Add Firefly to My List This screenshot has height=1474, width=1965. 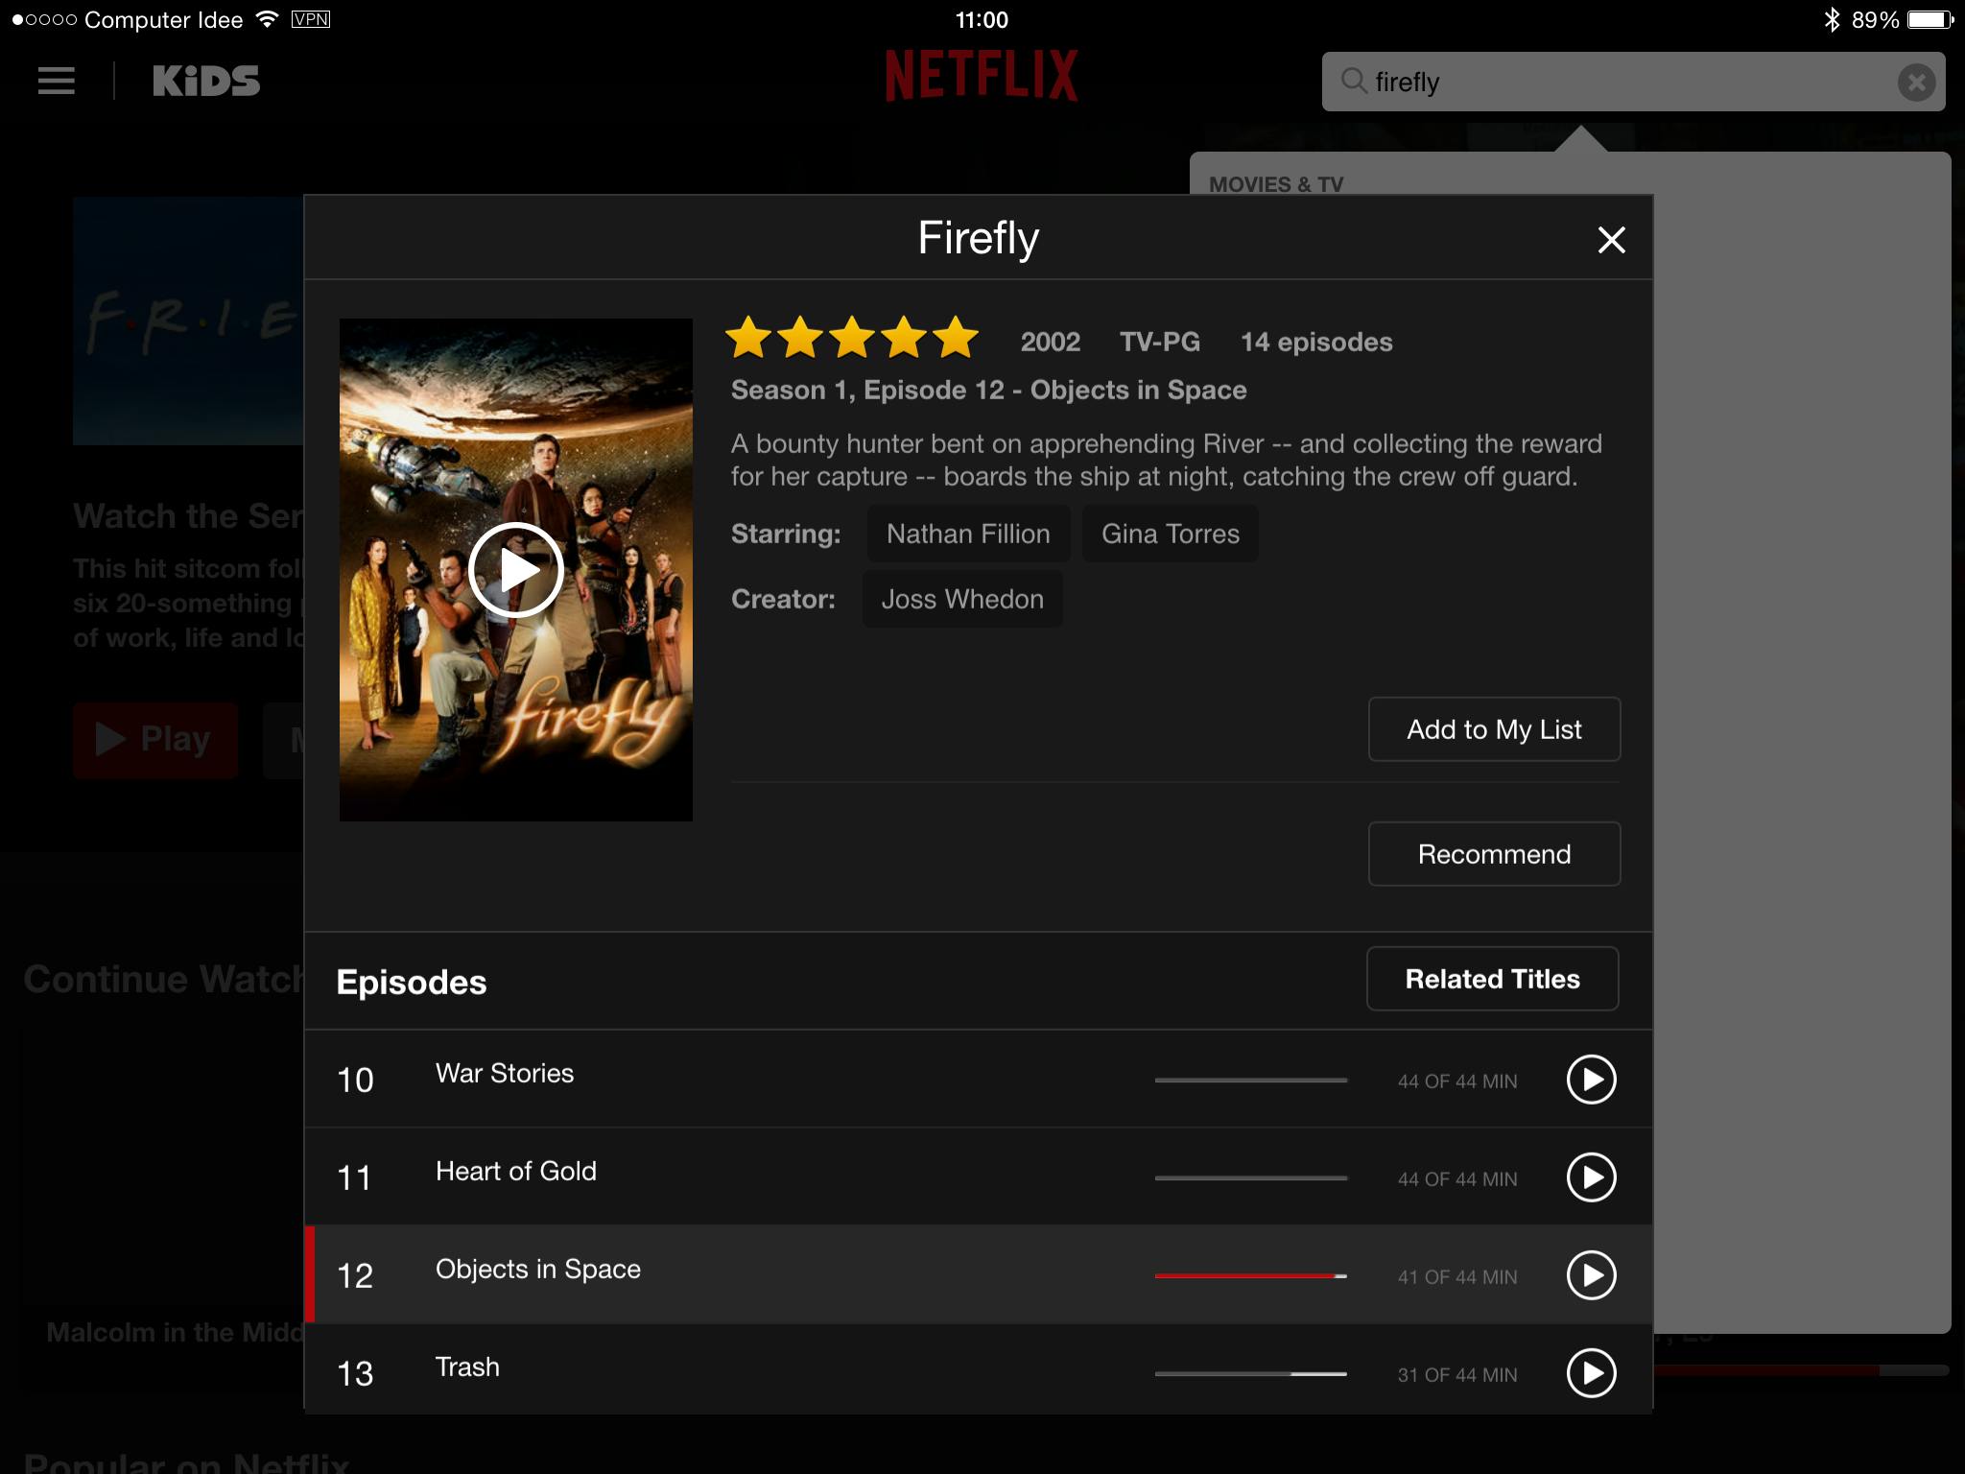(x=1494, y=729)
